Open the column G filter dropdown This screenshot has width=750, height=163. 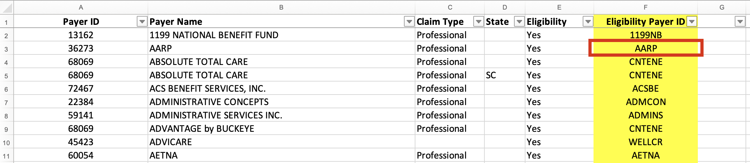(740, 22)
